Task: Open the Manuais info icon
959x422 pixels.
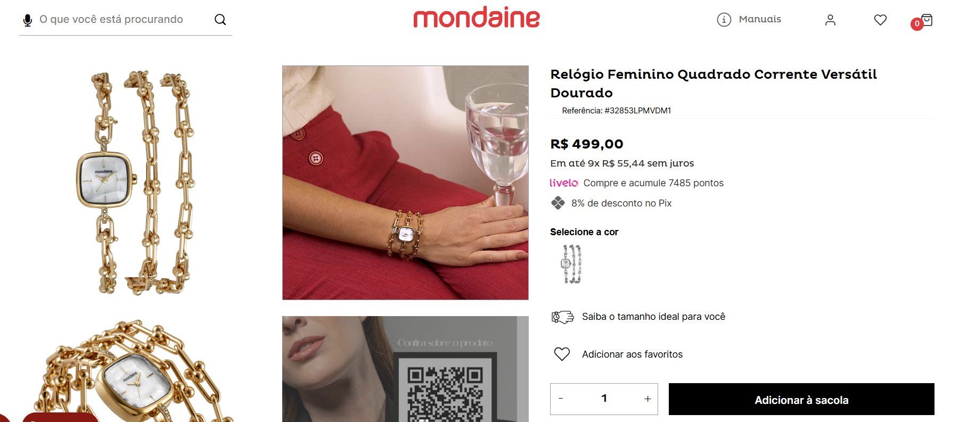Action: (x=724, y=20)
